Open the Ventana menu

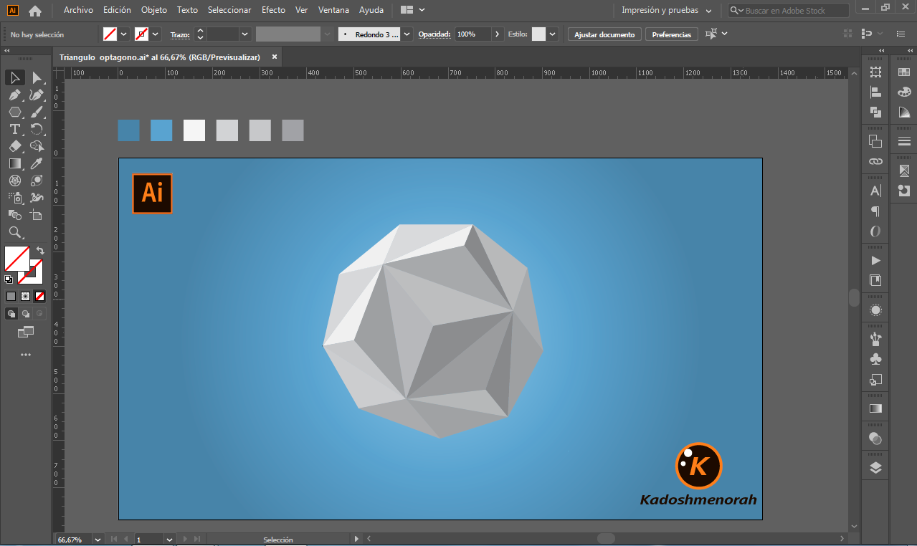[x=333, y=11]
